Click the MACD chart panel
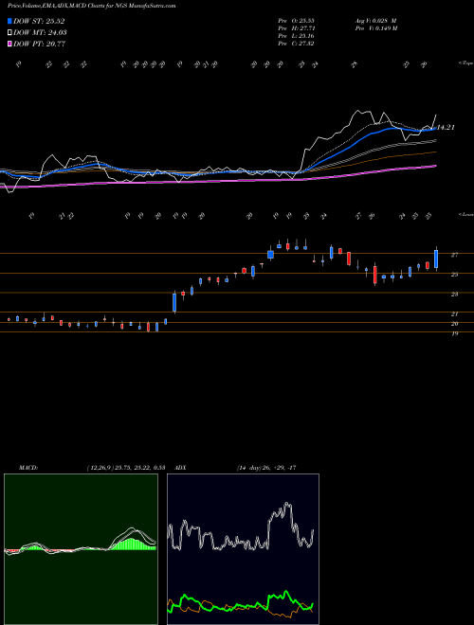474x625 pixels. [x=81, y=549]
